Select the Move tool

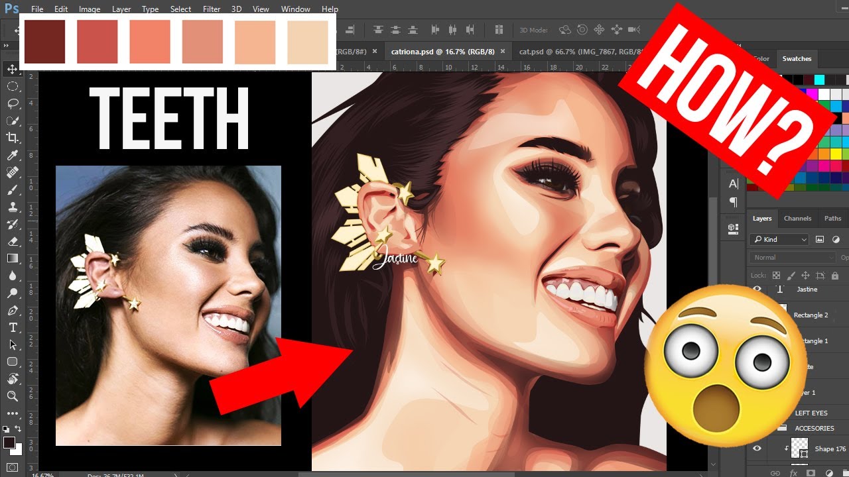point(12,69)
